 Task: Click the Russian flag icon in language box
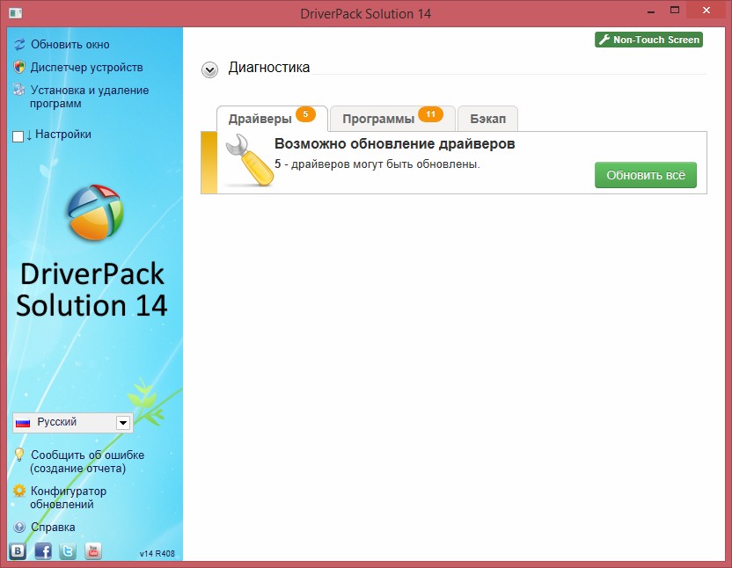coord(23,423)
